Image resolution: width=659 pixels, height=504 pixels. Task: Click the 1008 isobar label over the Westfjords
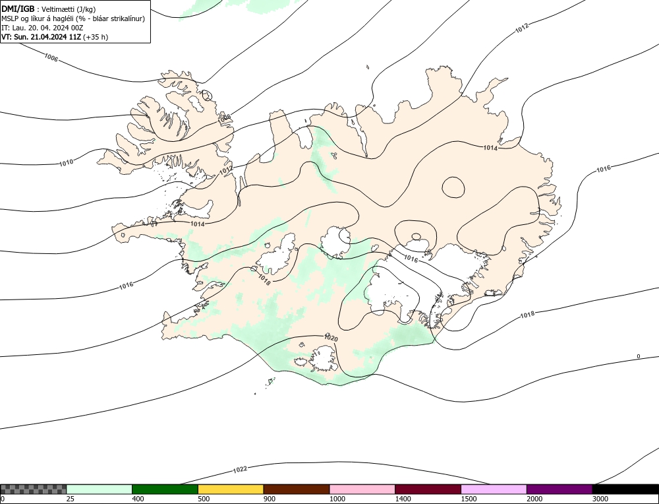(224, 119)
